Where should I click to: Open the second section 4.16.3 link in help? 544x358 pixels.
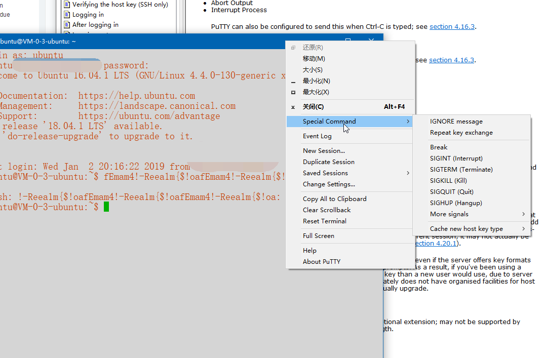pos(452,60)
